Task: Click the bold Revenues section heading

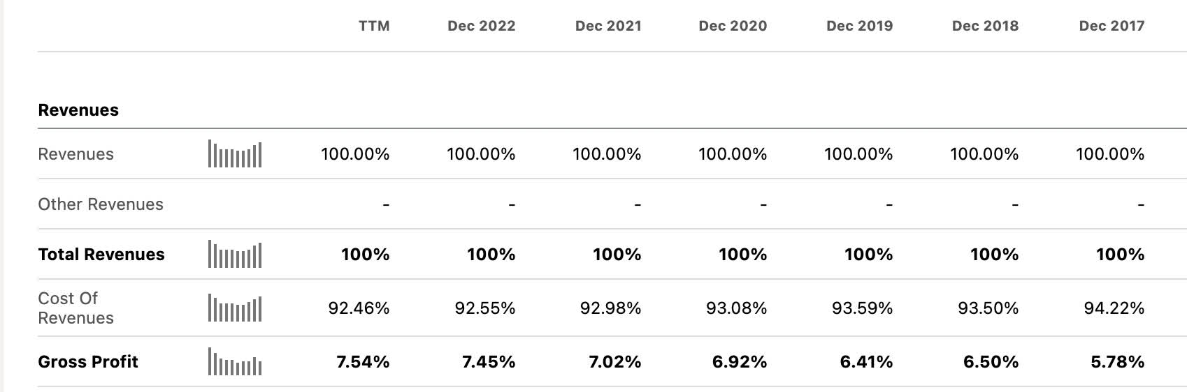Action: click(x=78, y=110)
